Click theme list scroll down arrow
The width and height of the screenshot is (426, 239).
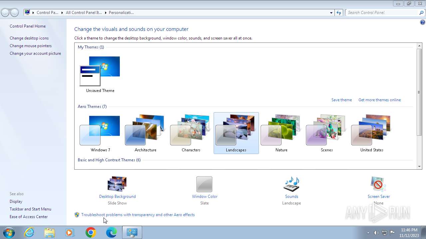(419, 167)
